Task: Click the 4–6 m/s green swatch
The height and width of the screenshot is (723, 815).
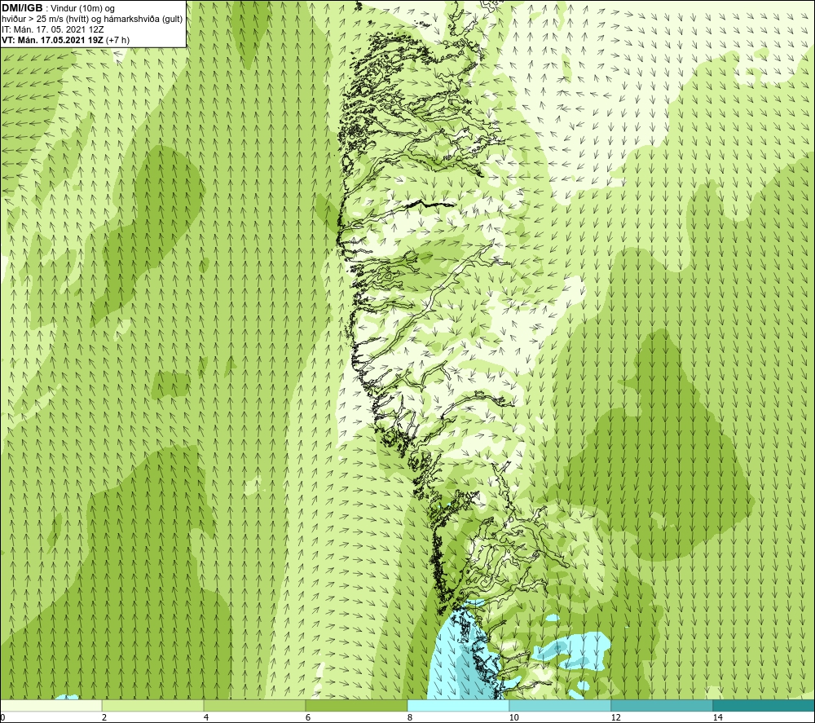Action: pyautogui.click(x=254, y=705)
